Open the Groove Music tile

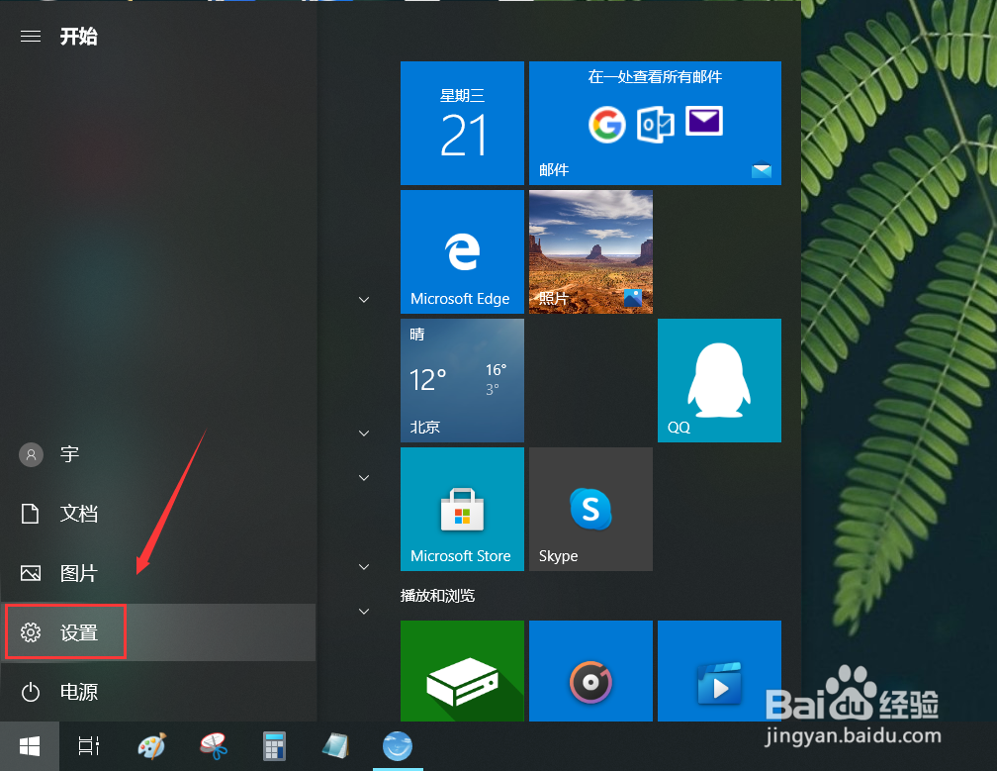[590, 670]
